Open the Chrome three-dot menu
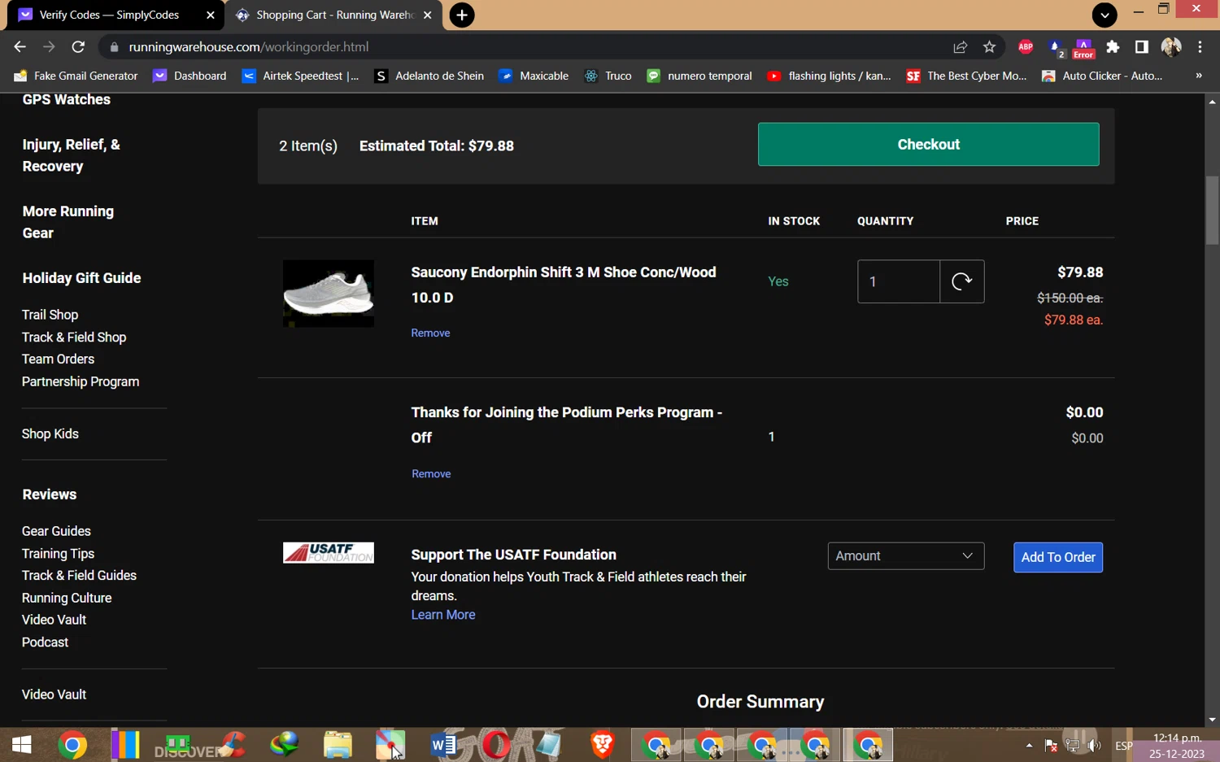 [x=1200, y=47]
